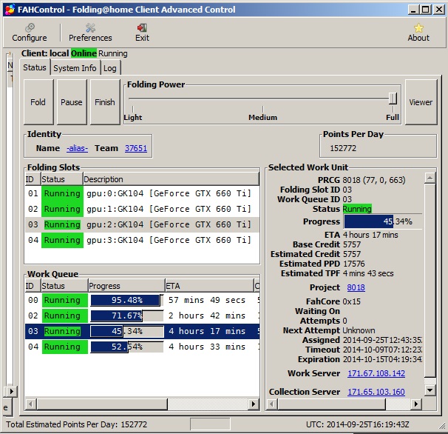Click the green Online client status
Image resolution: width=448 pixels, height=434 pixels.
(x=84, y=53)
